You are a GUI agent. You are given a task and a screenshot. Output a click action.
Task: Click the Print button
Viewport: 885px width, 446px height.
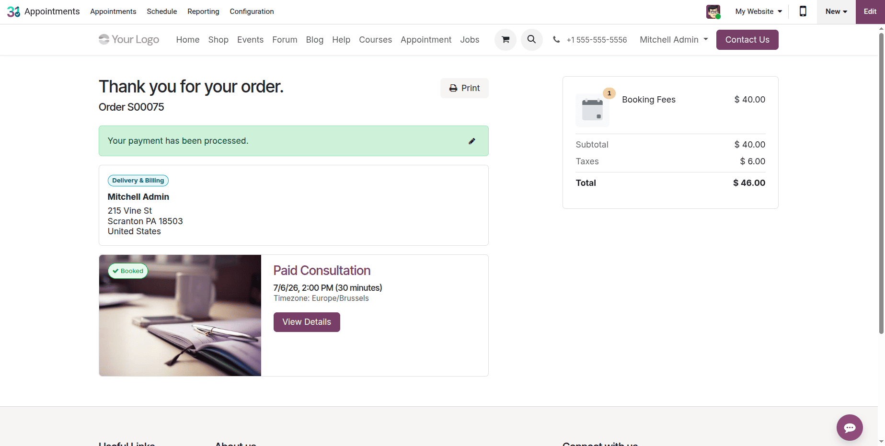pos(464,88)
